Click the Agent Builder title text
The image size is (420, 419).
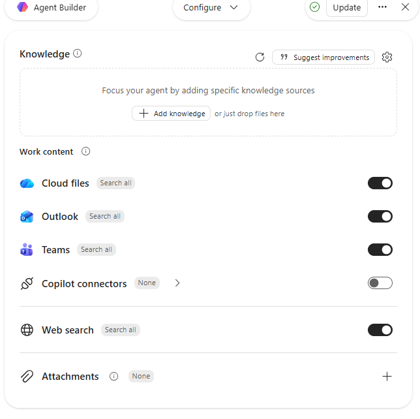(x=60, y=8)
